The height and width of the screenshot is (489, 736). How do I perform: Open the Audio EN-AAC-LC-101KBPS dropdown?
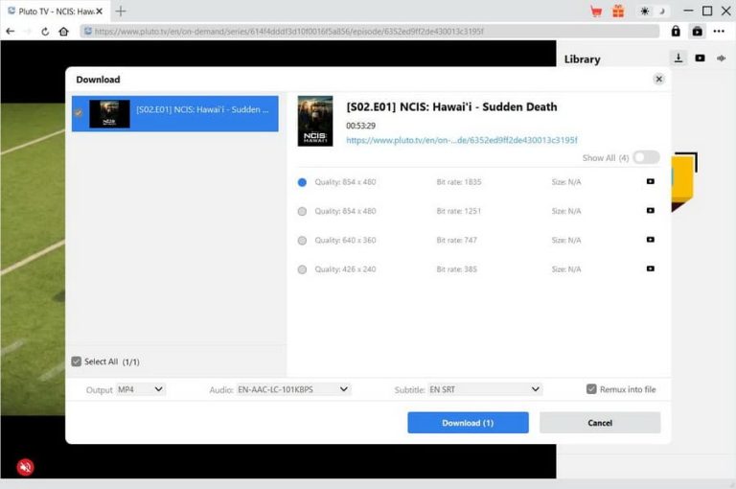coord(293,389)
